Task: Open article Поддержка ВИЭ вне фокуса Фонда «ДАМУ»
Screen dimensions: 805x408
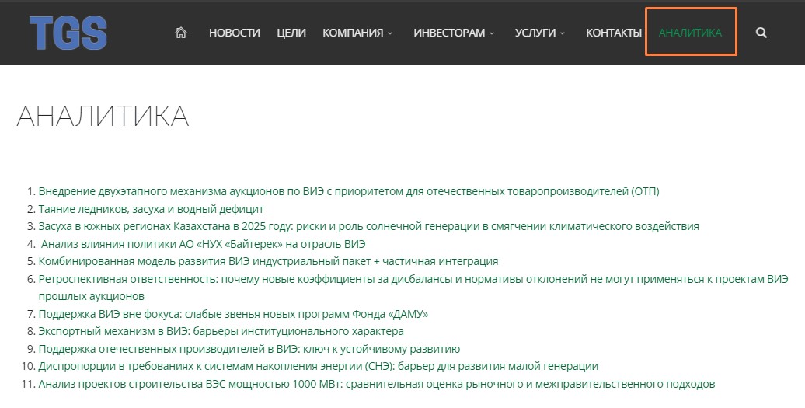Action: [233, 314]
